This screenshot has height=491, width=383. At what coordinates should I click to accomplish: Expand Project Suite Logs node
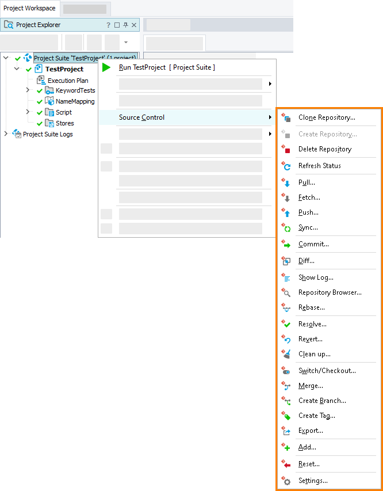(x=6, y=134)
